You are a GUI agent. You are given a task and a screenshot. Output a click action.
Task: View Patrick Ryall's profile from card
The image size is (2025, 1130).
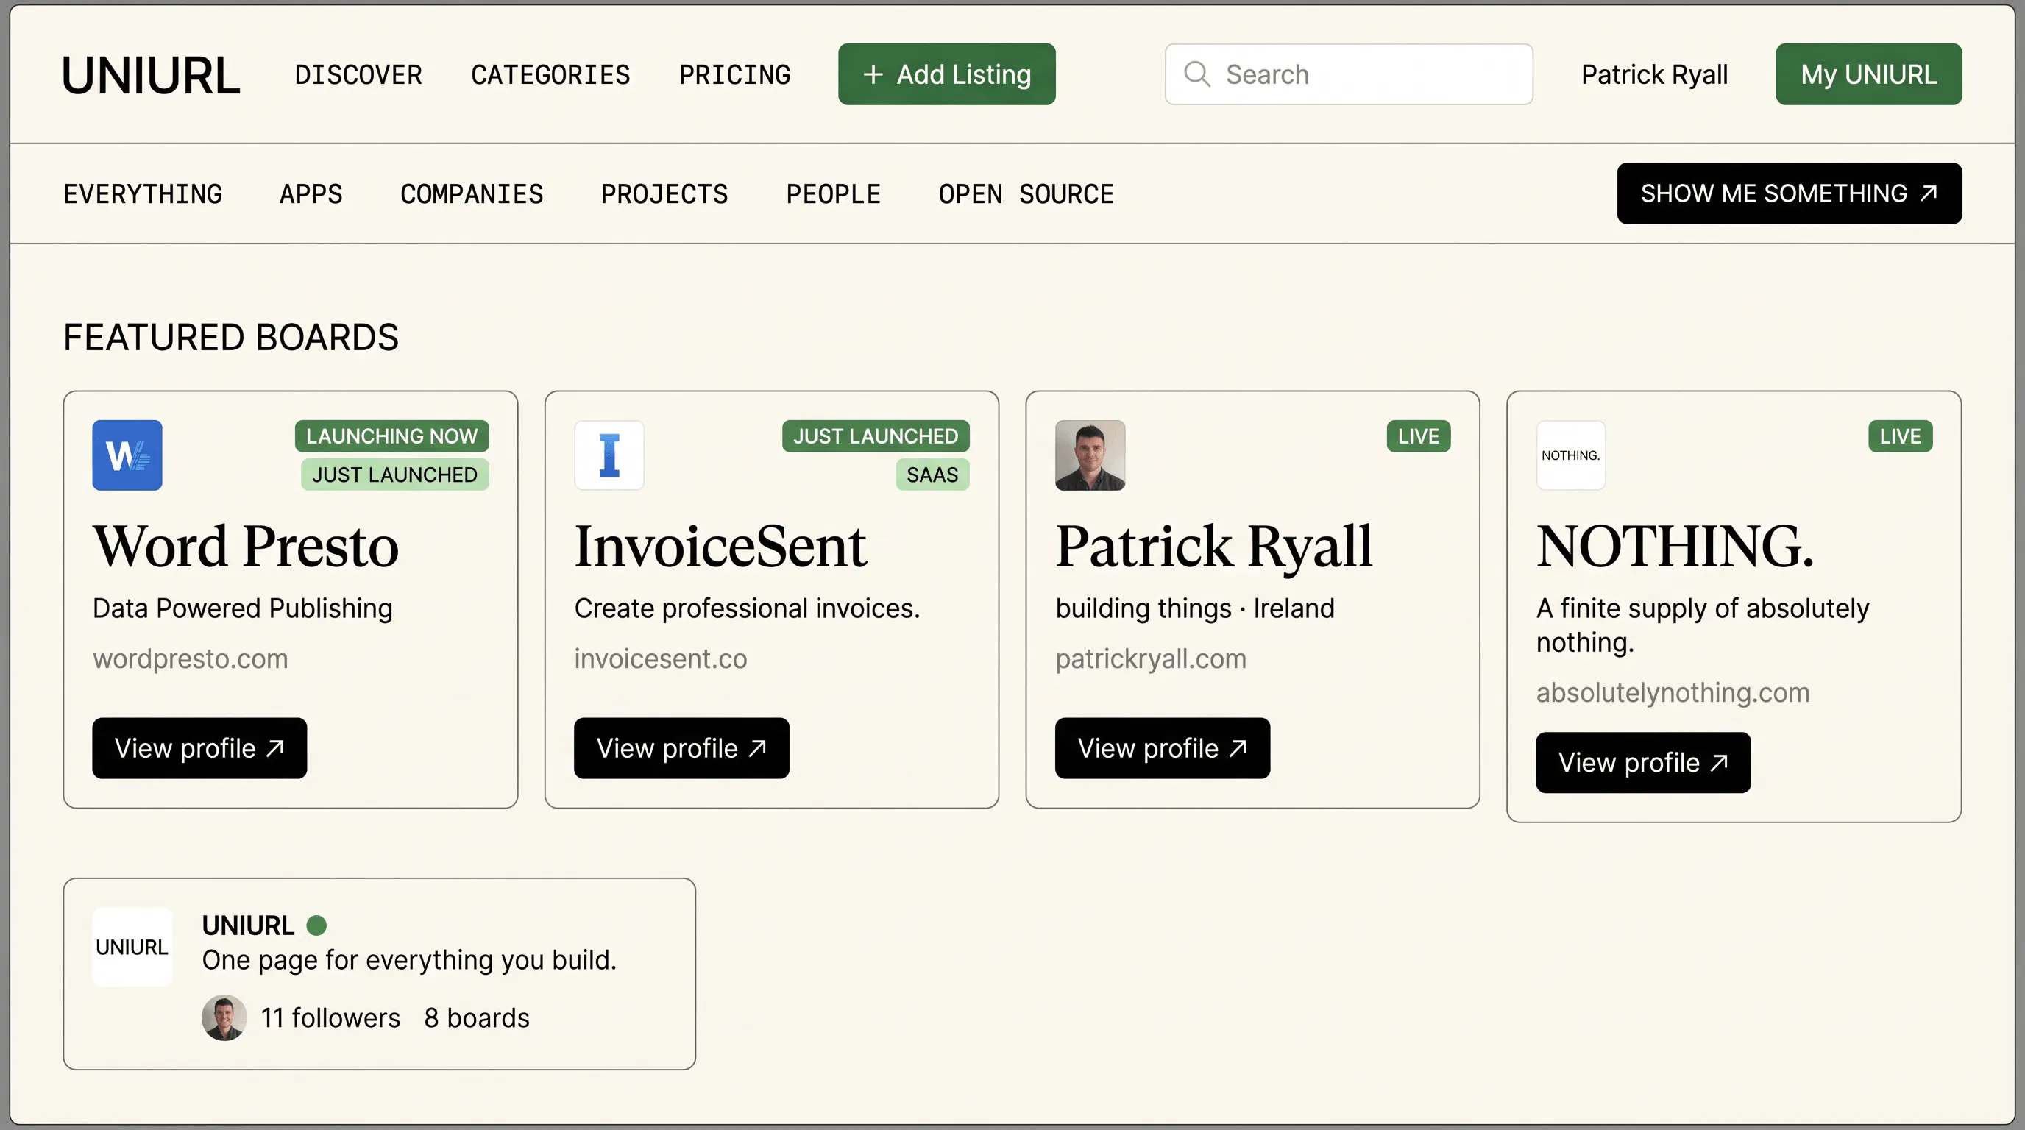pyautogui.click(x=1163, y=748)
